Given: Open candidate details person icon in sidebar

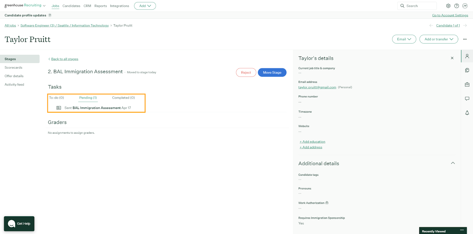Looking at the screenshot, I should [x=467, y=56].
